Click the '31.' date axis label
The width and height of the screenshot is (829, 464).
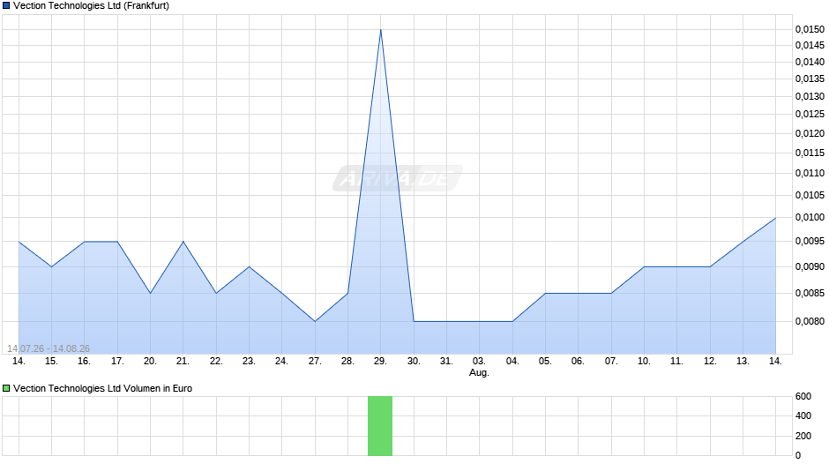(447, 361)
